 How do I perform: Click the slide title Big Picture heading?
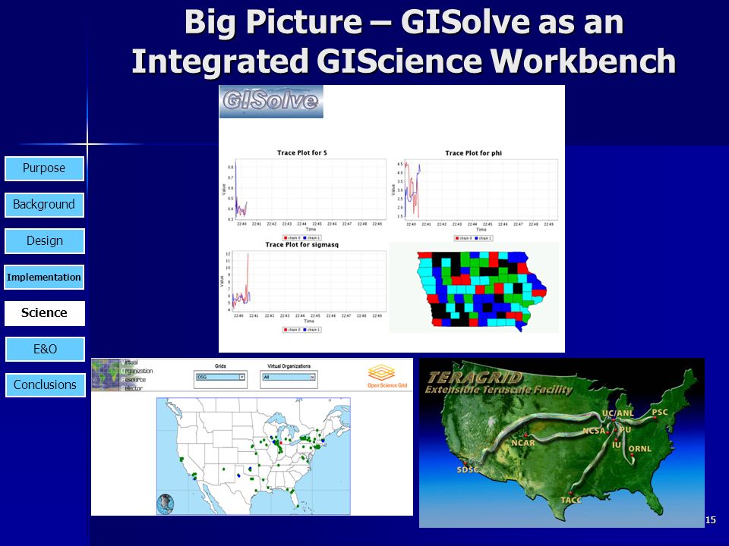coord(403,41)
